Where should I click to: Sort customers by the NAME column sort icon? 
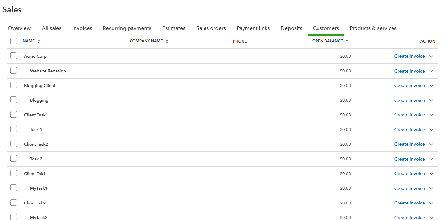click(39, 41)
